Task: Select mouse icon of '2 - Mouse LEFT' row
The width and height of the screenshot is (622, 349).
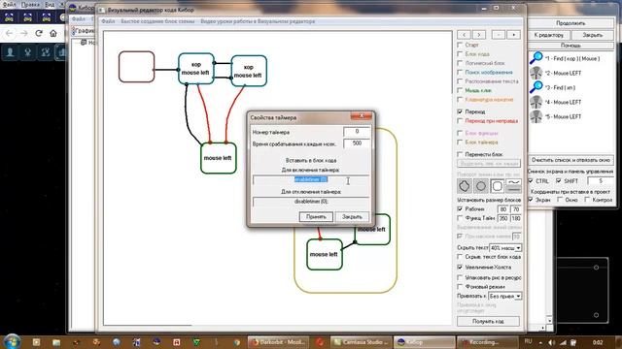Action: (x=536, y=73)
